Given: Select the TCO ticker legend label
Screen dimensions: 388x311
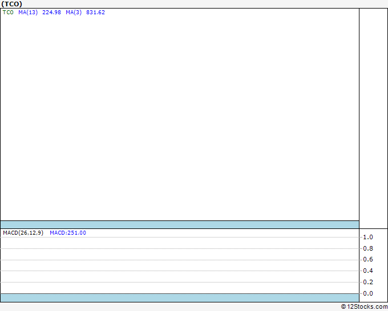Looking at the screenshot, I should [8, 13].
